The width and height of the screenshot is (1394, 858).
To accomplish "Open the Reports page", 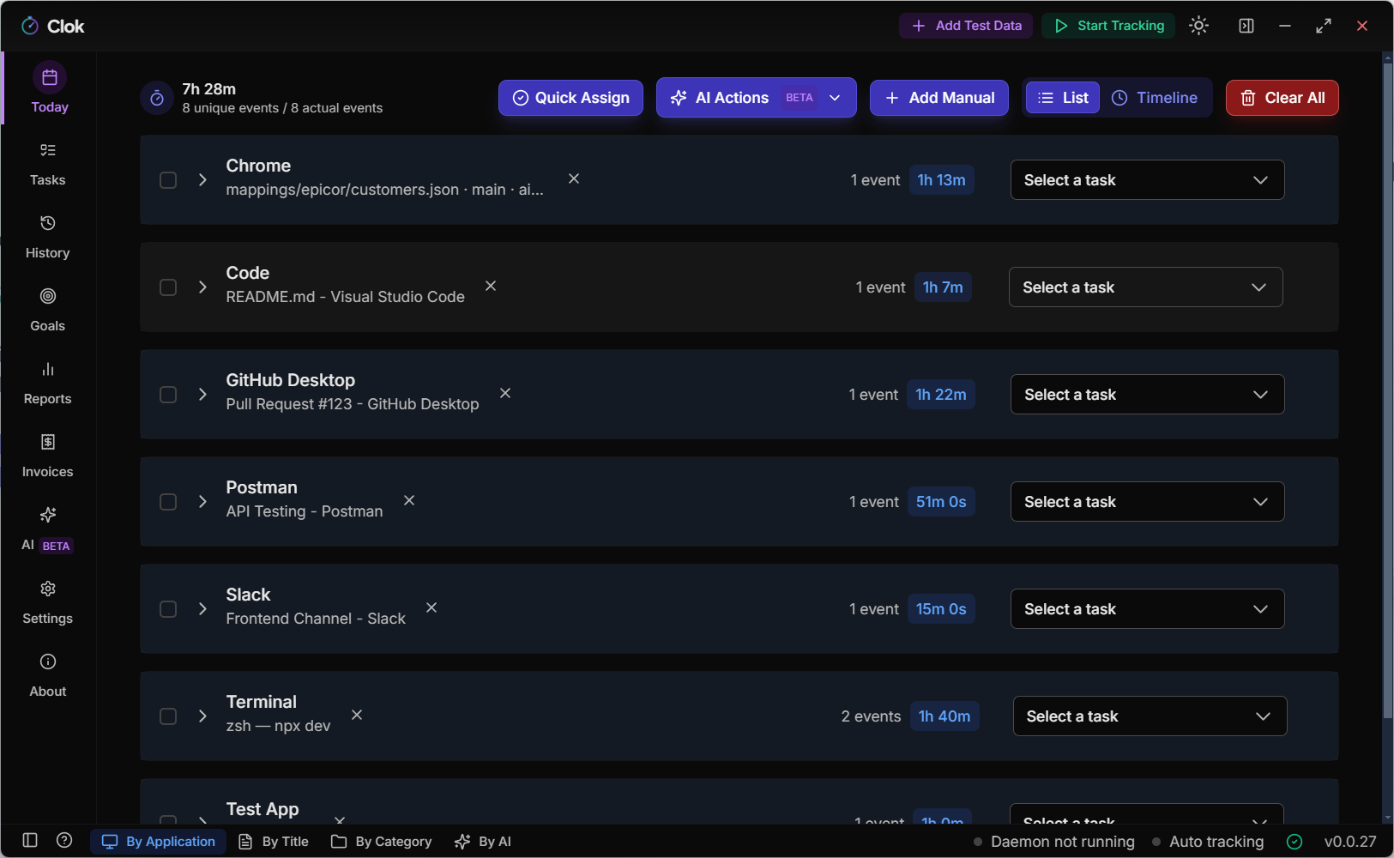I will coord(48,383).
